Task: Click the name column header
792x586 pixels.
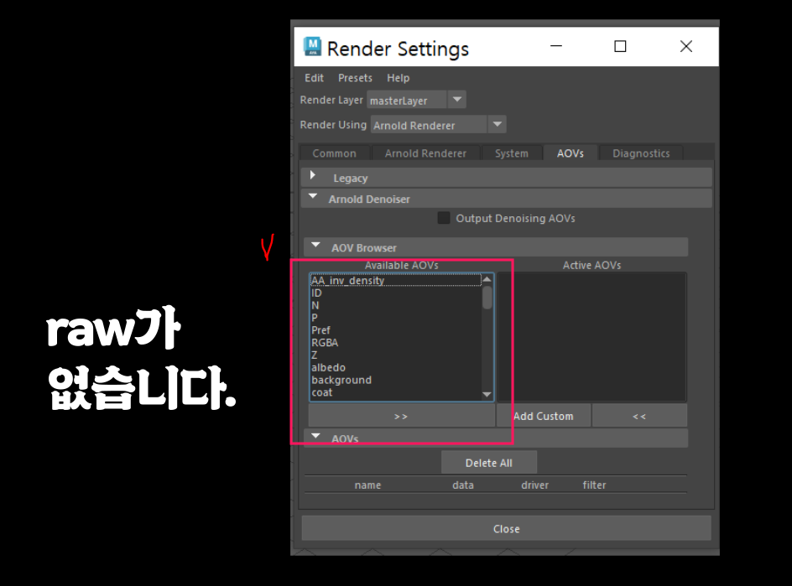Action: pyautogui.click(x=367, y=485)
